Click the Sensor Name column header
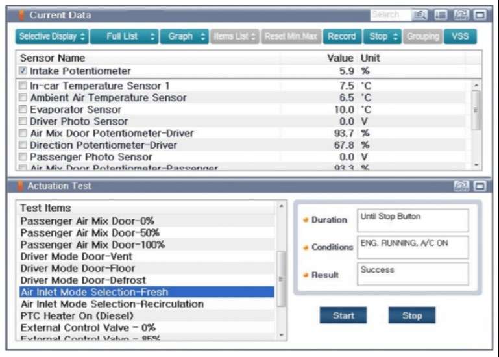 (x=53, y=58)
